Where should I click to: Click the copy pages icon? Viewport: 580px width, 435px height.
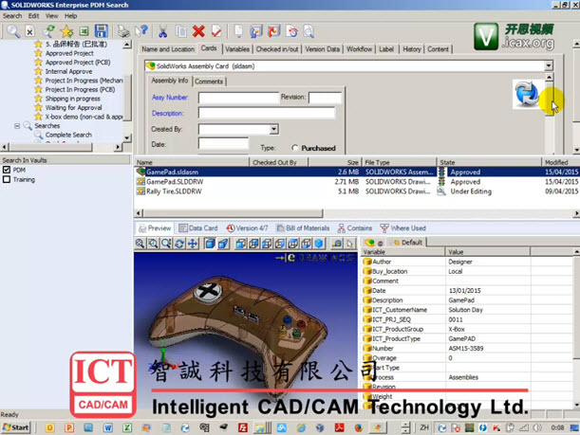tap(181, 31)
